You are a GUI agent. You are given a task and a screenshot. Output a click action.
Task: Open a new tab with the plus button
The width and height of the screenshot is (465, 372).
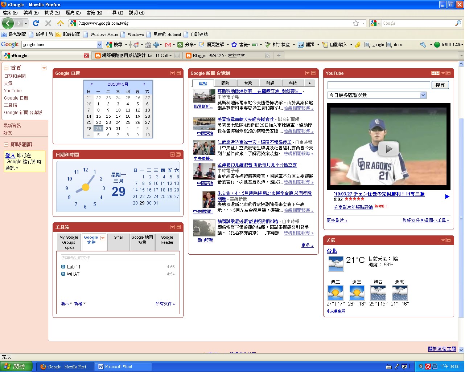(279, 56)
